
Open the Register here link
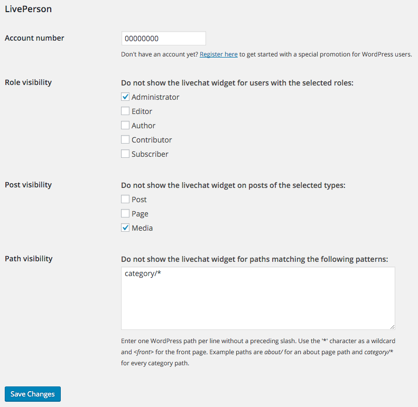coord(218,54)
